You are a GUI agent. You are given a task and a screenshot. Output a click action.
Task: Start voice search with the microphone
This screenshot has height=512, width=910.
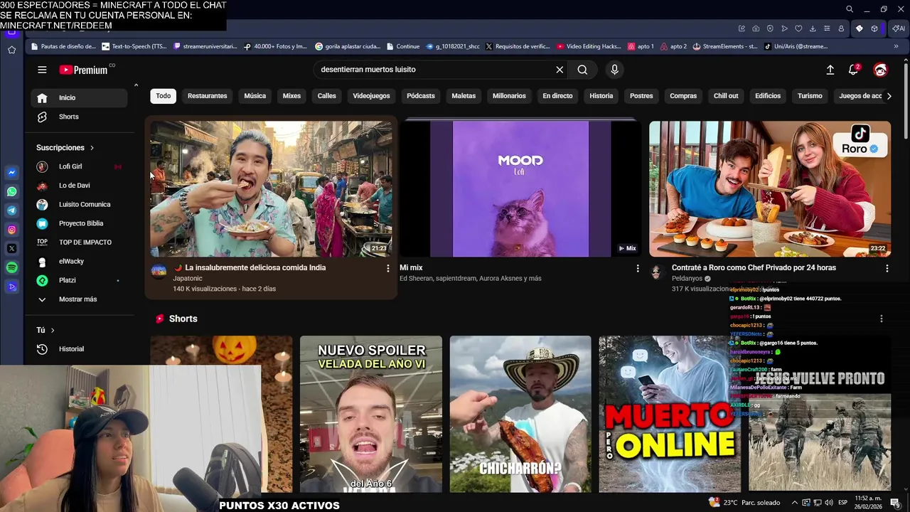(x=614, y=70)
